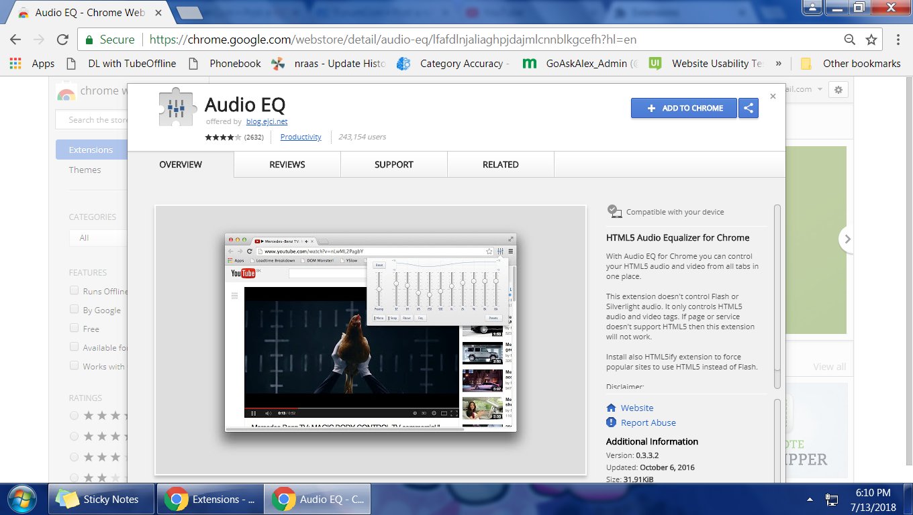Open the Apps bookmark shortcut
The width and height of the screenshot is (913, 515).
[x=32, y=63]
